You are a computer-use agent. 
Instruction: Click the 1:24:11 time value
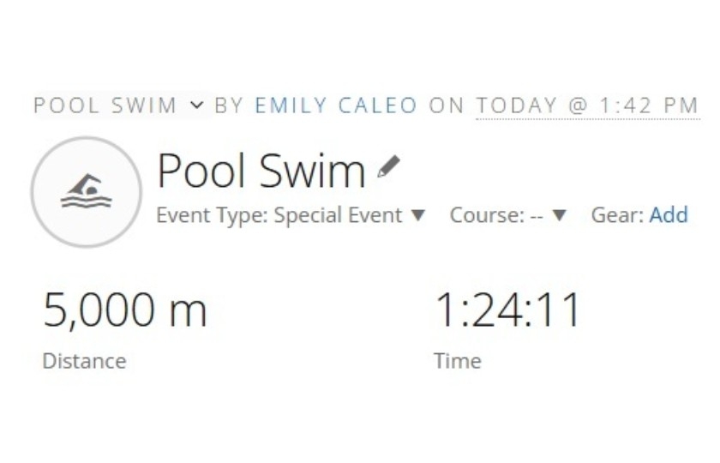click(x=508, y=310)
